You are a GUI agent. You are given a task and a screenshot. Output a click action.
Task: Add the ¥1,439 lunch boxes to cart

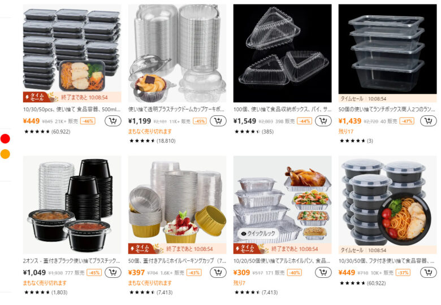tap(429, 121)
